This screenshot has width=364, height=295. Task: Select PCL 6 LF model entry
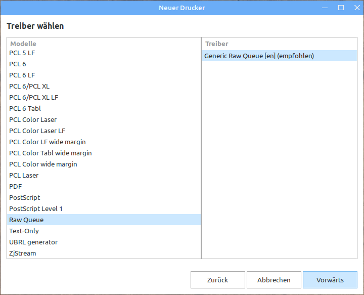tap(22, 75)
